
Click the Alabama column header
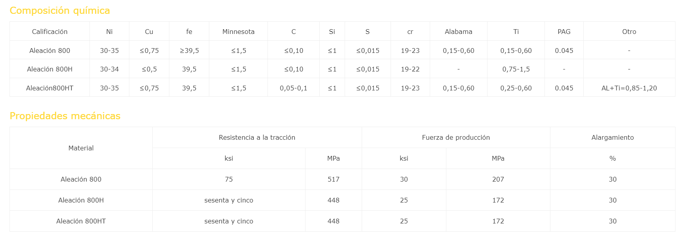(459, 32)
